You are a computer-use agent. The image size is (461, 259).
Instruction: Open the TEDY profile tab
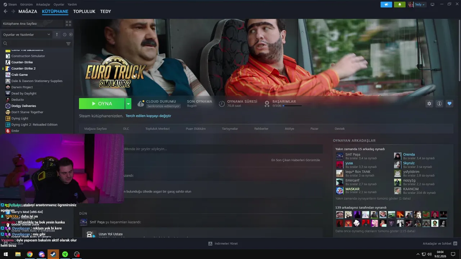tap(106, 12)
